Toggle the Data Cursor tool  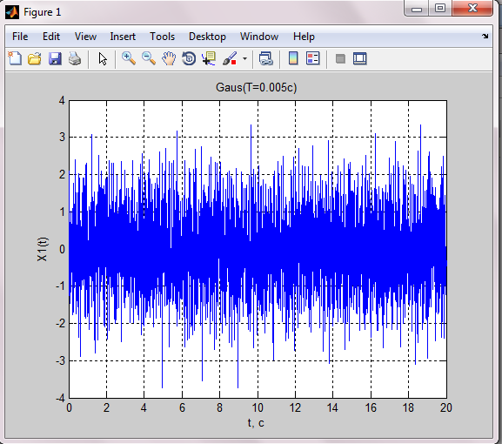pos(209,59)
